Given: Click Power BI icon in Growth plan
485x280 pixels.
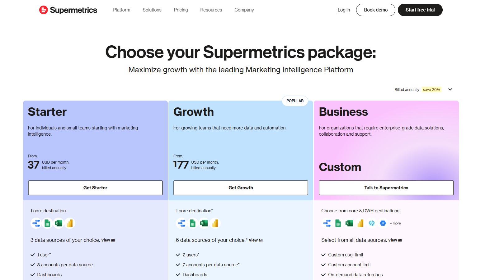Looking at the screenshot, I should 215,223.
